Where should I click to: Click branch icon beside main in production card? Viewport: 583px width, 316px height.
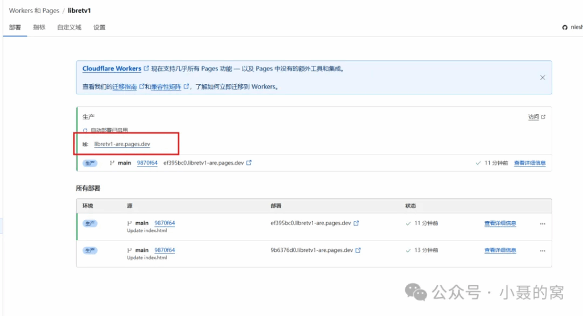pos(112,163)
